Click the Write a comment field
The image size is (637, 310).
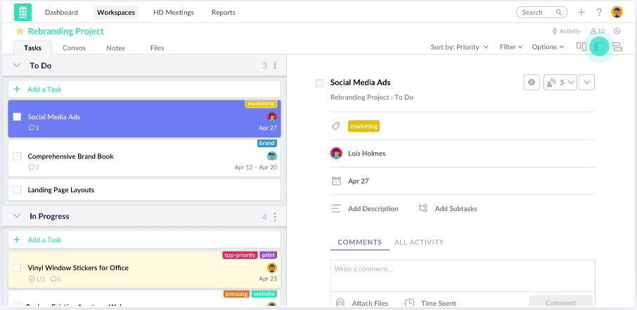pos(462,269)
